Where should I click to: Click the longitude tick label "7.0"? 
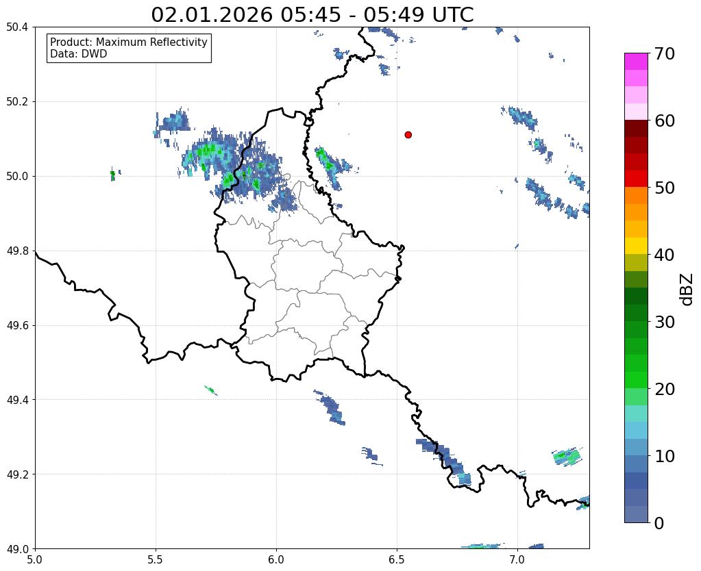(x=517, y=560)
